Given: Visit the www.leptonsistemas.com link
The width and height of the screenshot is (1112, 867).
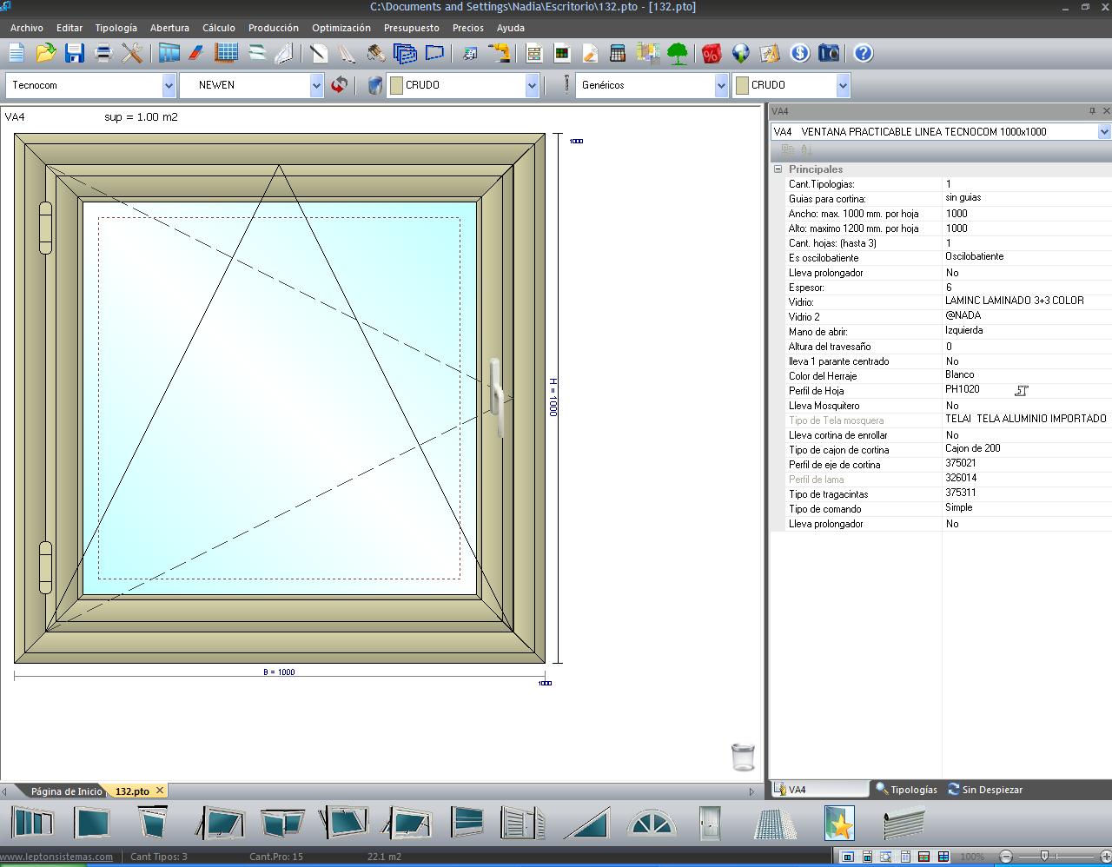Looking at the screenshot, I should click(x=56, y=857).
